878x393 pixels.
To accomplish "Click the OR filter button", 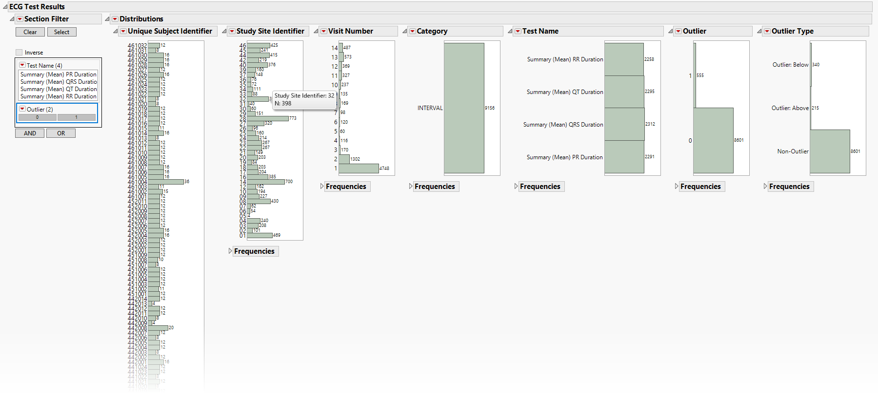I will 61,133.
